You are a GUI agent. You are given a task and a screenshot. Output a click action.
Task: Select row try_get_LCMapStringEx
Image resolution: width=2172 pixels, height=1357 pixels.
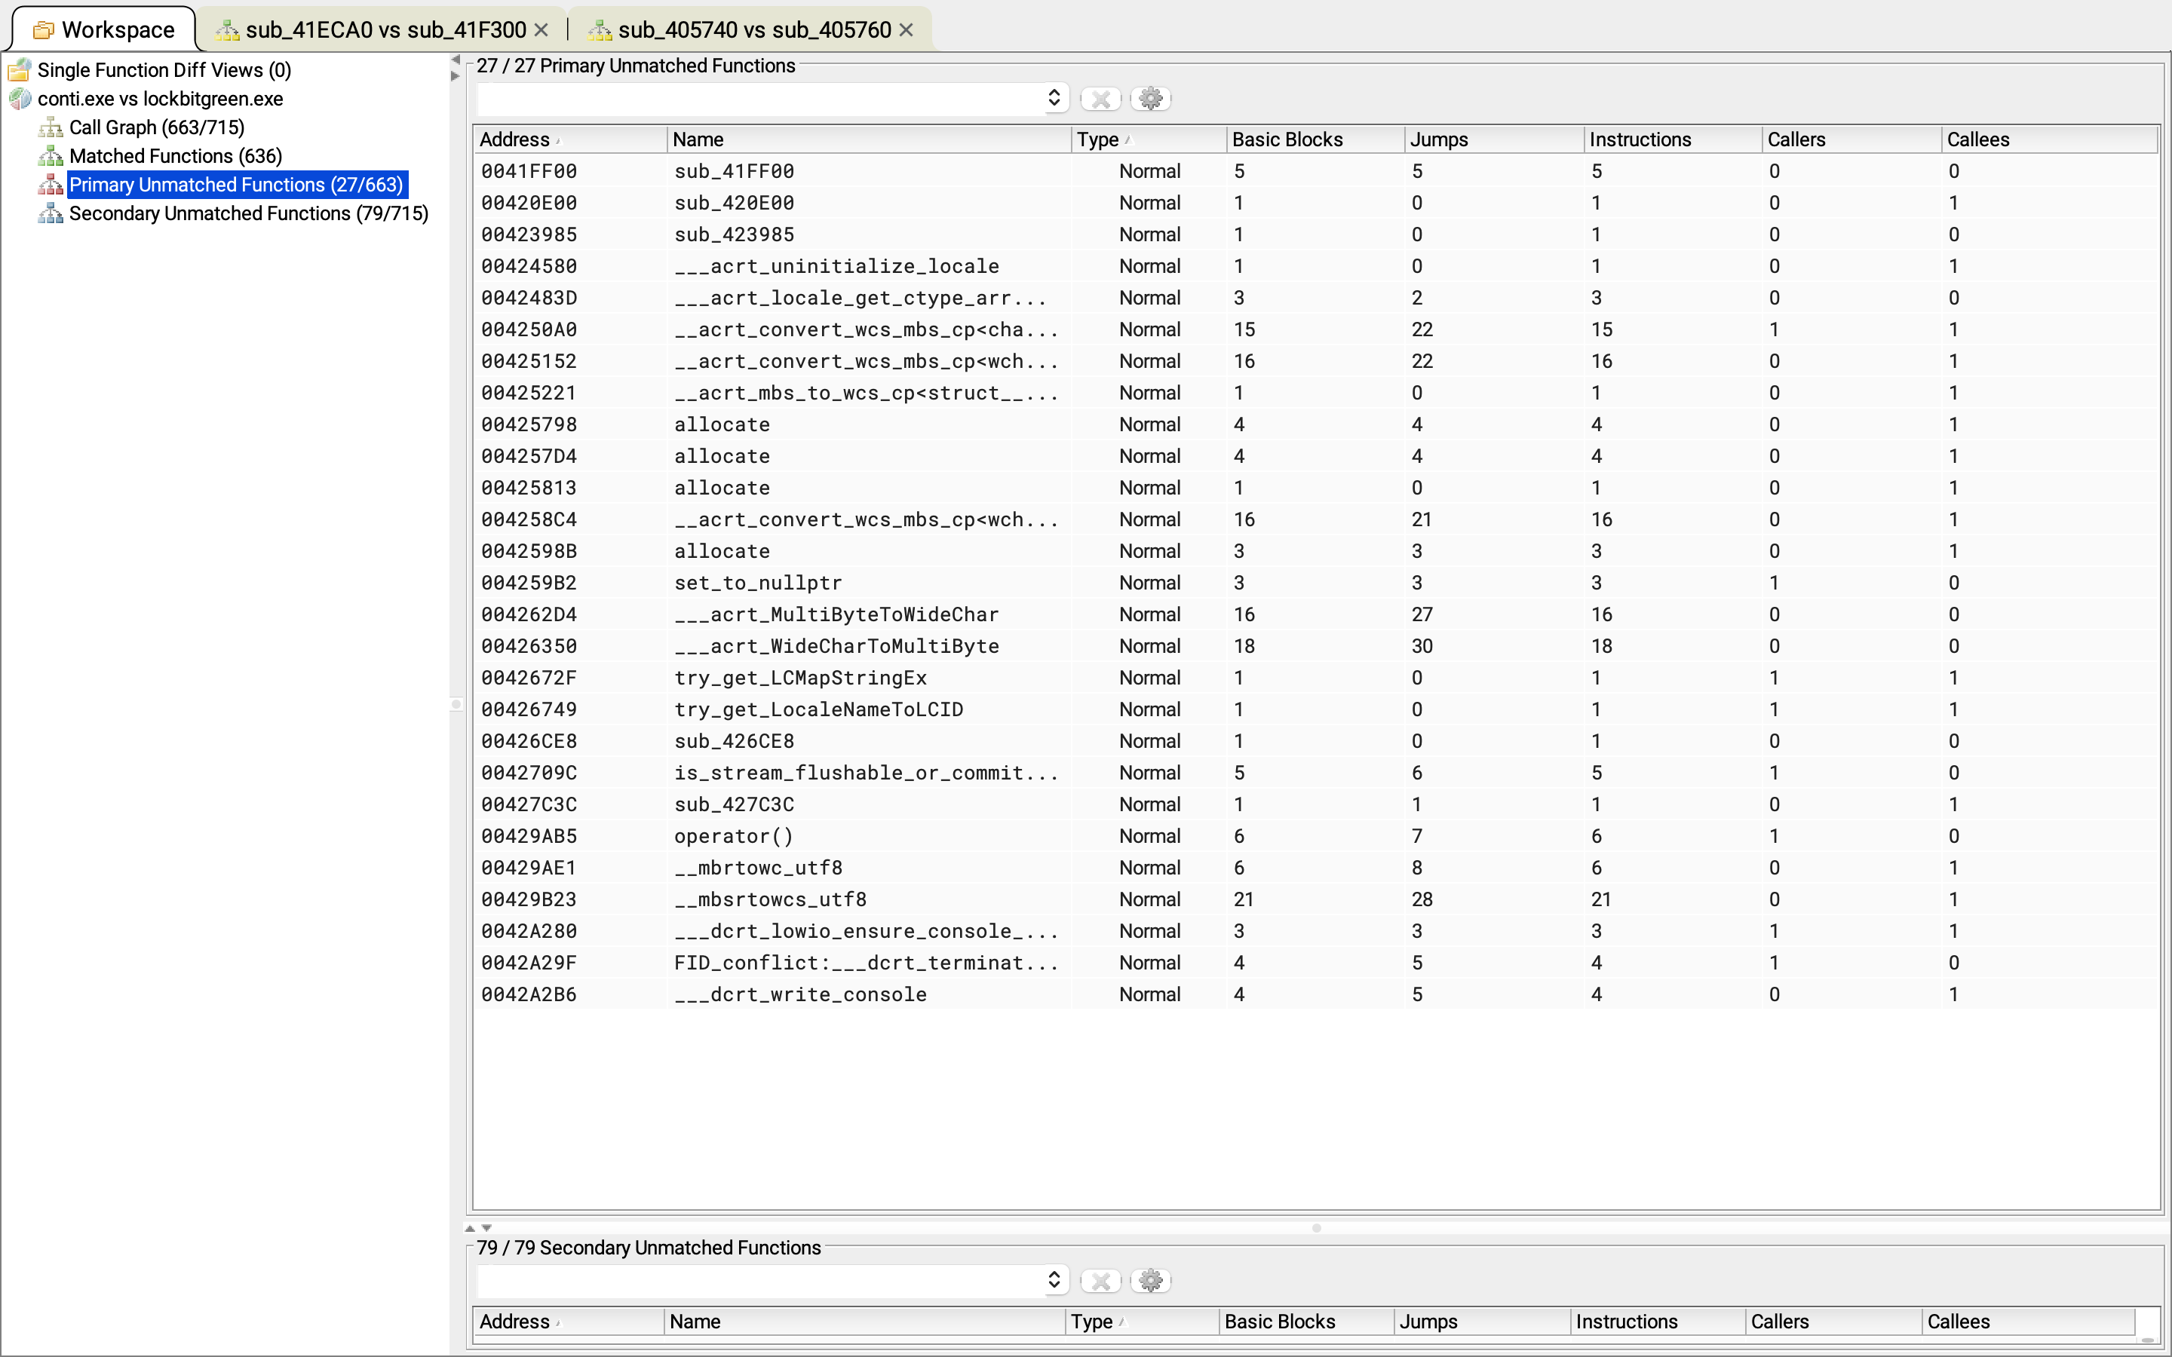(1315, 678)
